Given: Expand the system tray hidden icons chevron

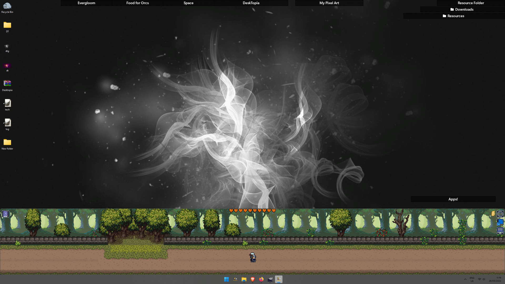Looking at the screenshot, I should 465,279.
